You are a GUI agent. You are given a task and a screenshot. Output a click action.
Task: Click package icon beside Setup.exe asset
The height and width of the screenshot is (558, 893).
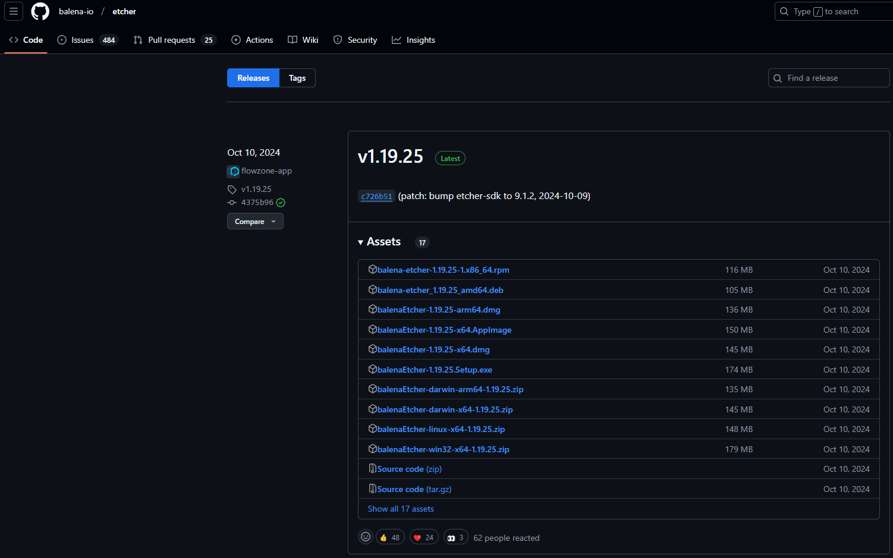pos(373,369)
